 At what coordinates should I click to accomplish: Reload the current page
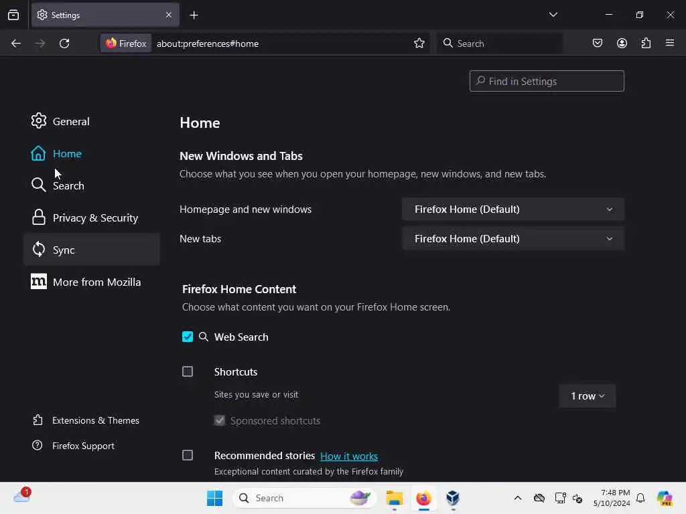tap(64, 44)
